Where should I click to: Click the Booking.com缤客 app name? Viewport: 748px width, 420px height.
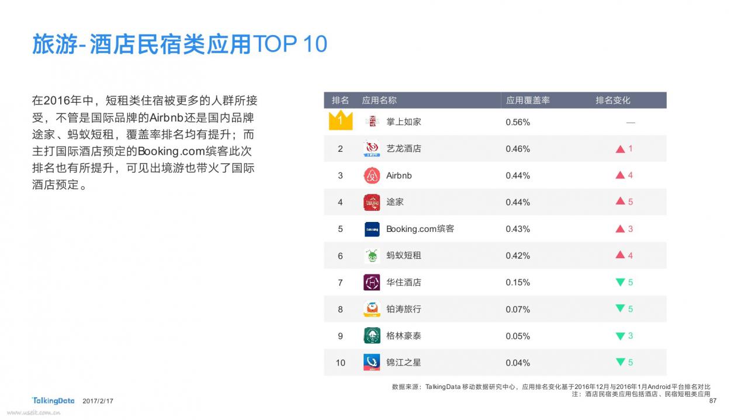click(x=420, y=229)
